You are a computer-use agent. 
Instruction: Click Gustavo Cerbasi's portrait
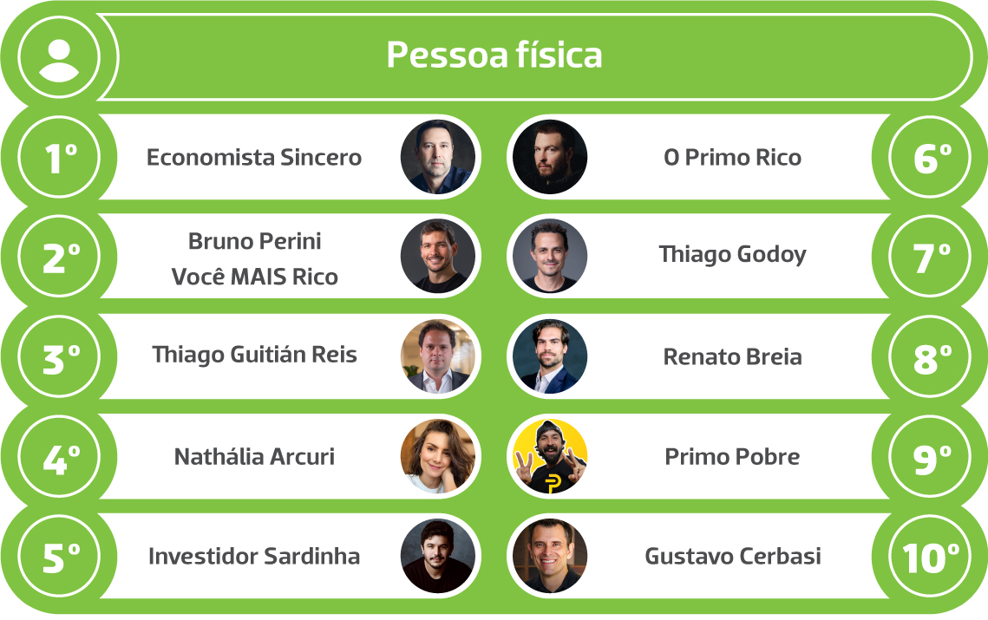tap(550, 557)
